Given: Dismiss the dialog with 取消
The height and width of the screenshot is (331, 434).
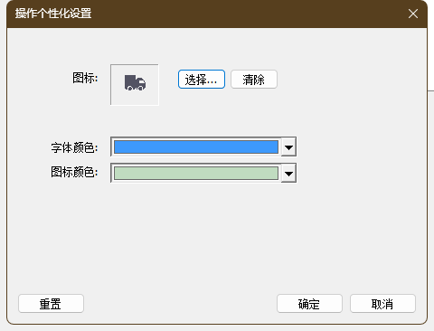Looking at the screenshot, I should coord(382,304).
